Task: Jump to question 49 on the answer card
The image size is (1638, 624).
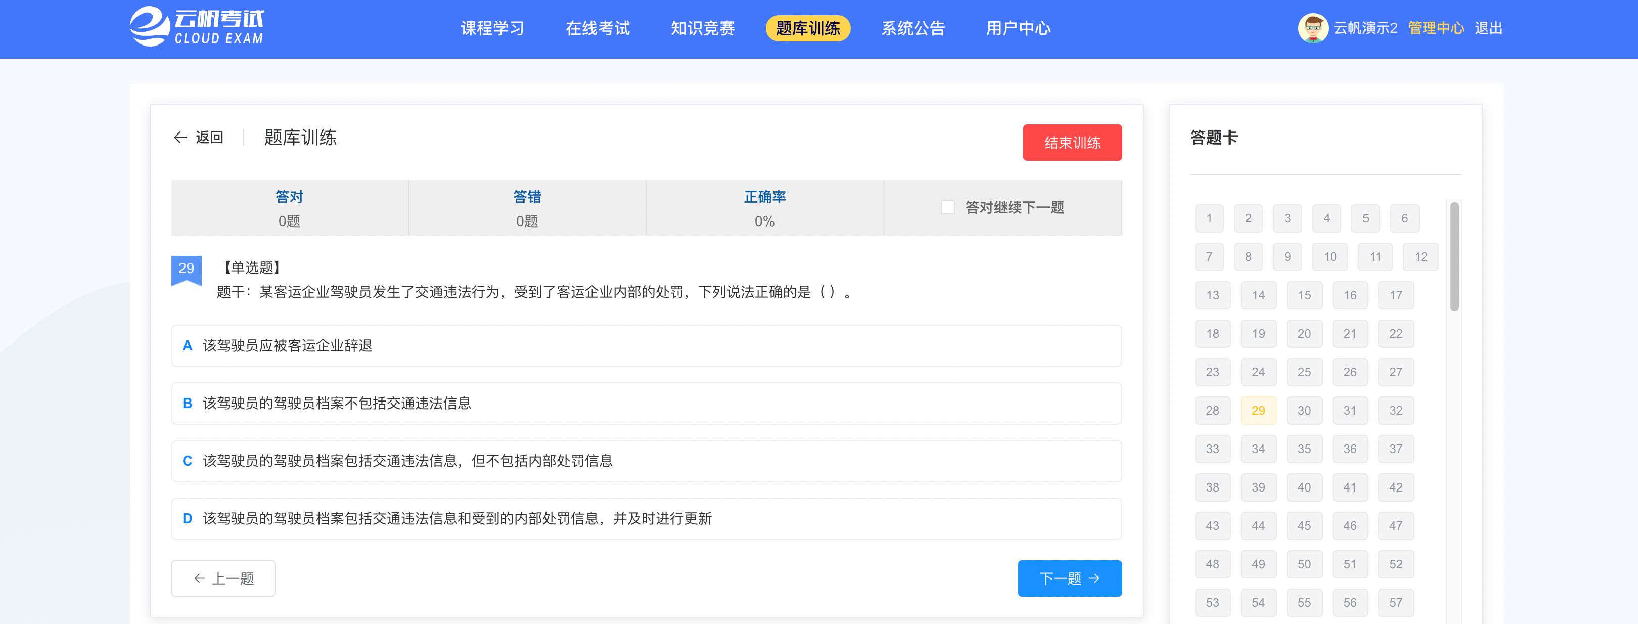Action: [1258, 564]
